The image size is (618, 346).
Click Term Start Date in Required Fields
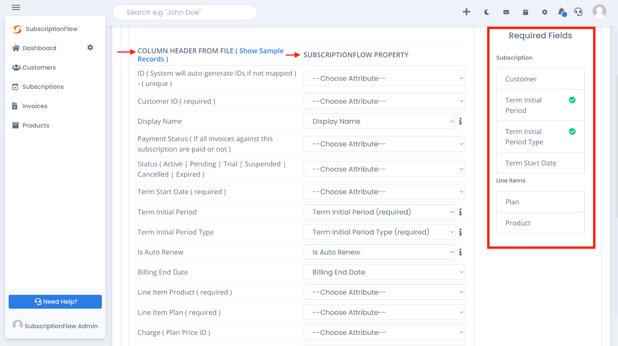coord(540,163)
